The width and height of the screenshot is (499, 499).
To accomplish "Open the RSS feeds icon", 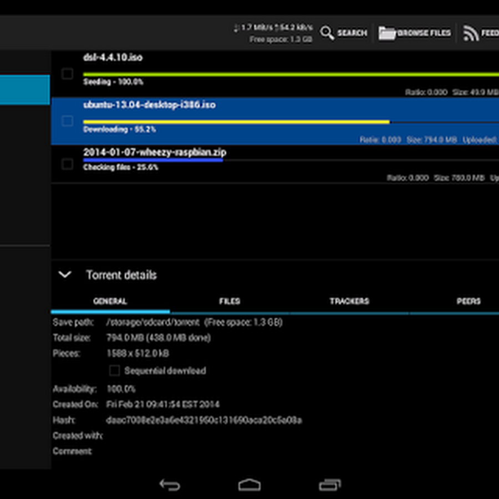I will pos(471,33).
